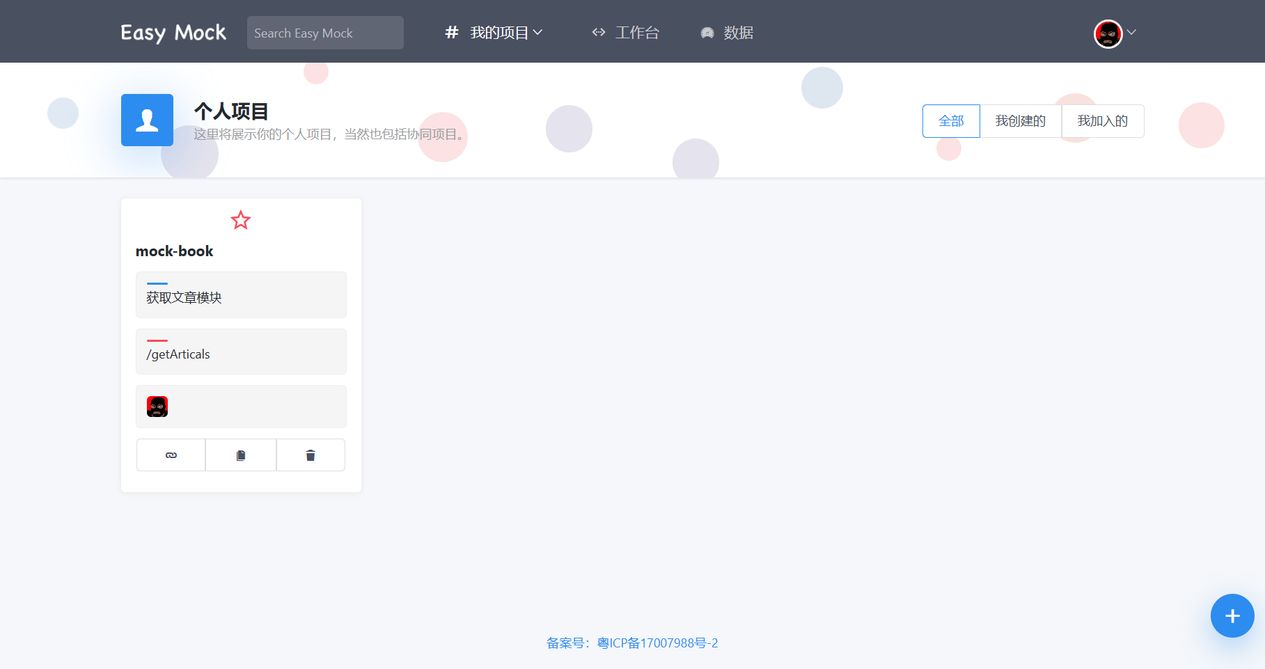Star the mock-book project
The width and height of the screenshot is (1265, 669).
[x=241, y=220]
